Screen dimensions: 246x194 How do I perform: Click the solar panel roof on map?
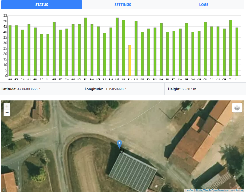point(133,172)
